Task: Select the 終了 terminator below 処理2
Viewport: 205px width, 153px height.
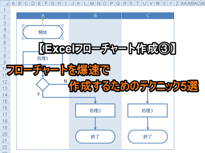Action: [x=95, y=137]
